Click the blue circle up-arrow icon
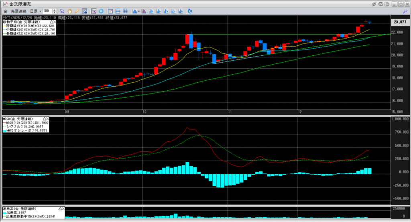411x222 pixels. 101,11
